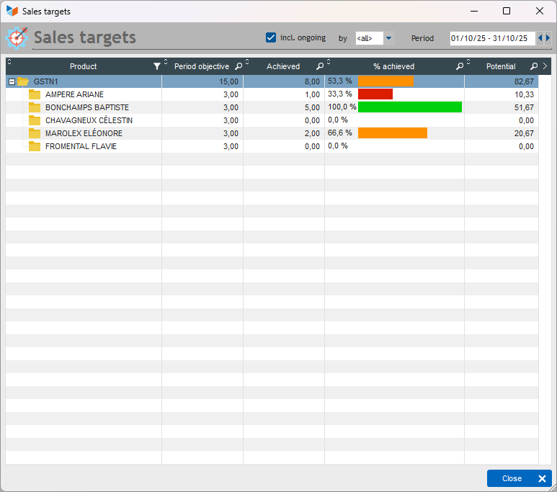The width and height of the screenshot is (557, 492).
Task: Advance to next period arrow
Action: click(x=548, y=38)
